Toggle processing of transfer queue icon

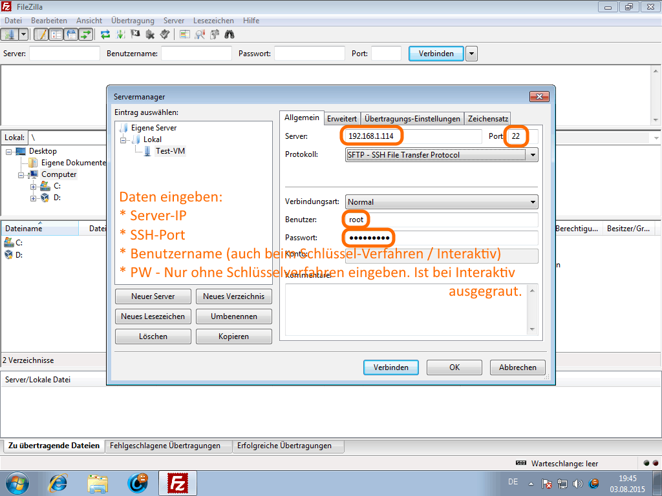pos(120,35)
